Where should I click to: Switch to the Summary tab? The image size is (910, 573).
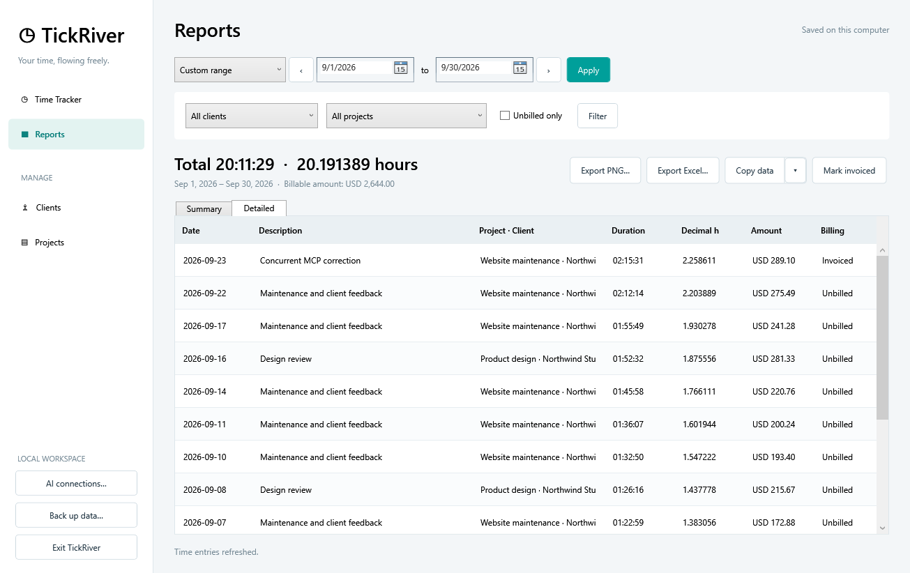(x=204, y=208)
